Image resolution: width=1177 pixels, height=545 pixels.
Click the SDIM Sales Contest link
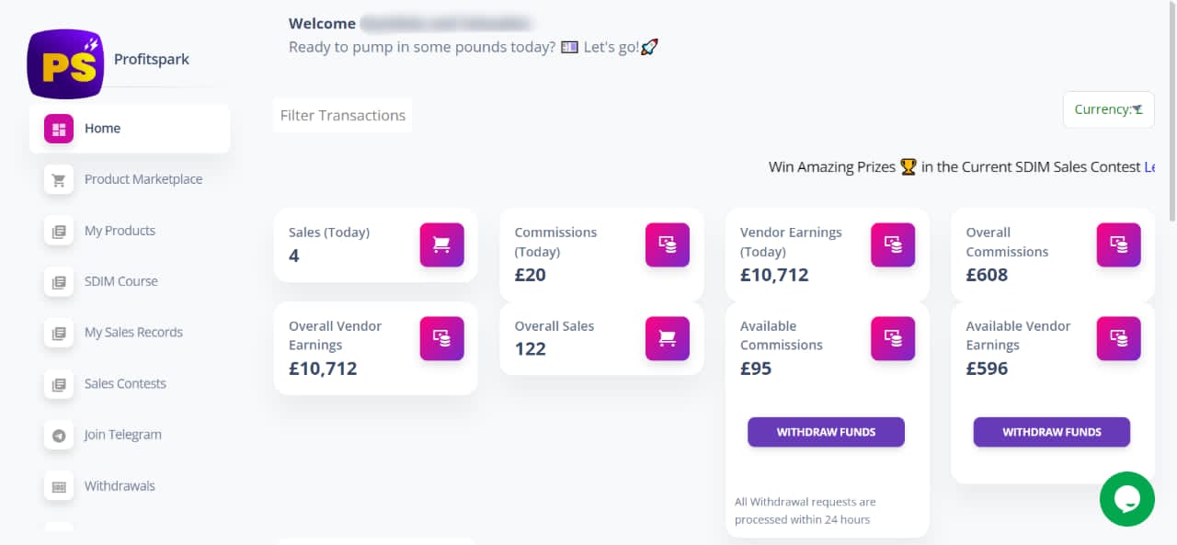click(x=1148, y=167)
